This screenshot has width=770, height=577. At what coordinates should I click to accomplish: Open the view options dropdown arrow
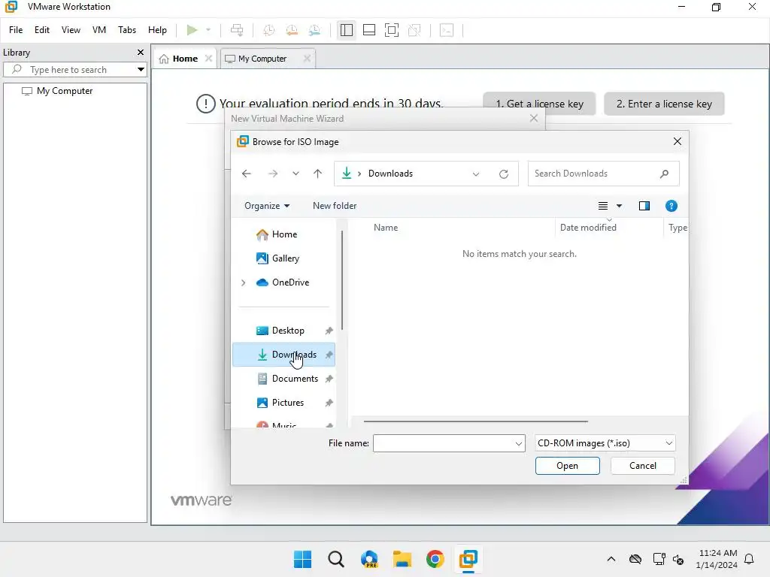[620, 206]
